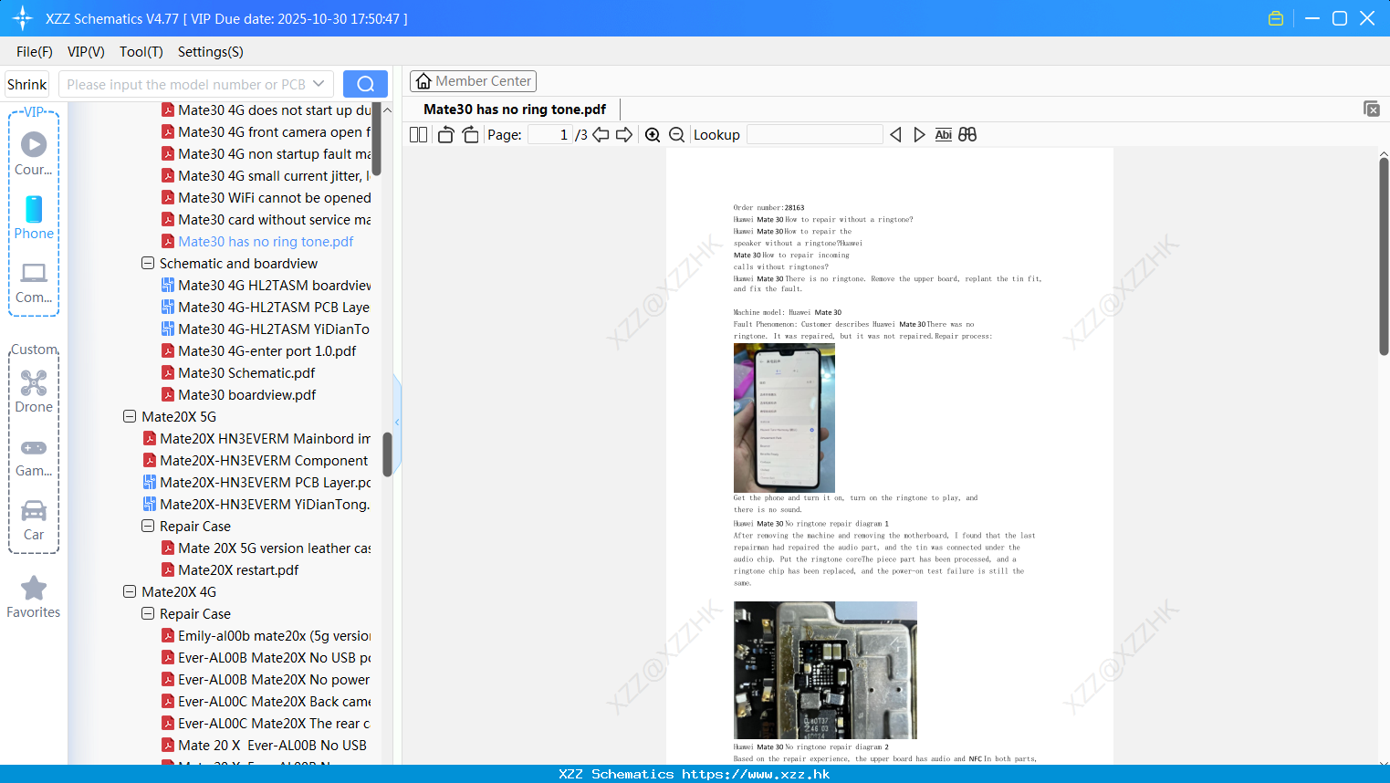This screenshot has width=1390, height=783.
Task: Open Mate20X restart.pdf
Action: coord(230,570)
